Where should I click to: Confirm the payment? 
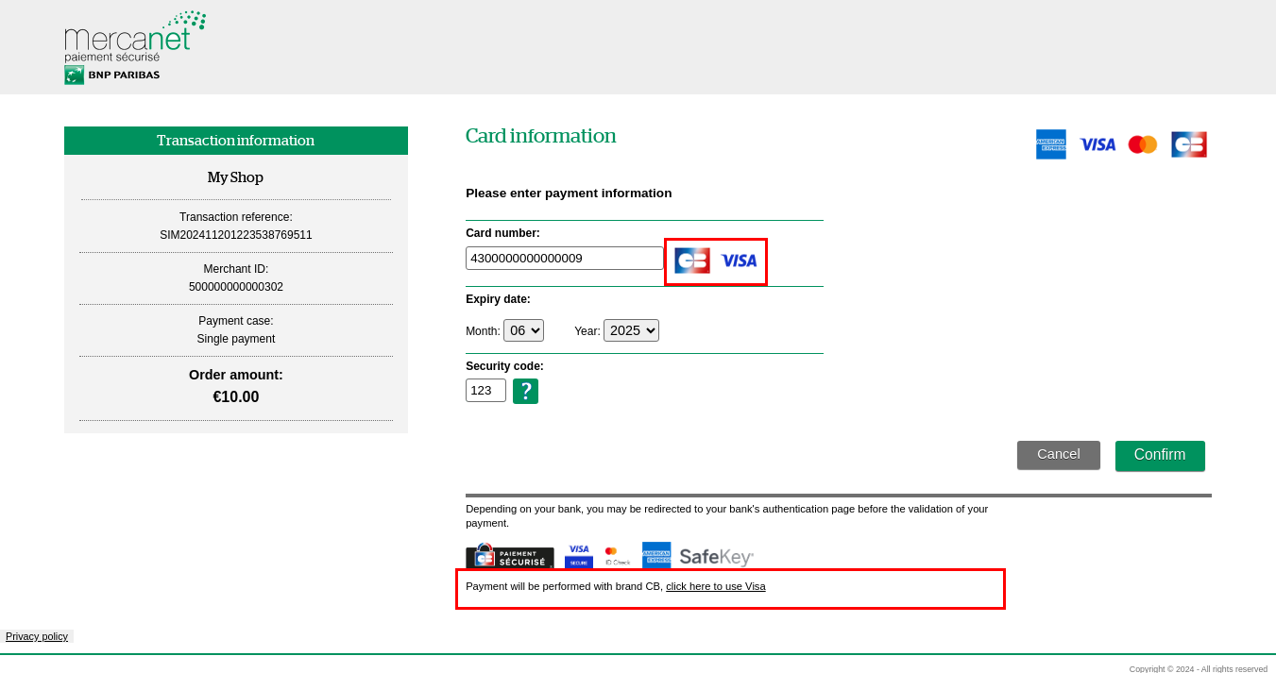1160,455
